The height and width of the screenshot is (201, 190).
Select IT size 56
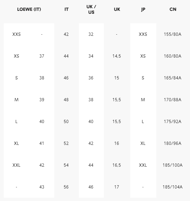click(66, 187)
